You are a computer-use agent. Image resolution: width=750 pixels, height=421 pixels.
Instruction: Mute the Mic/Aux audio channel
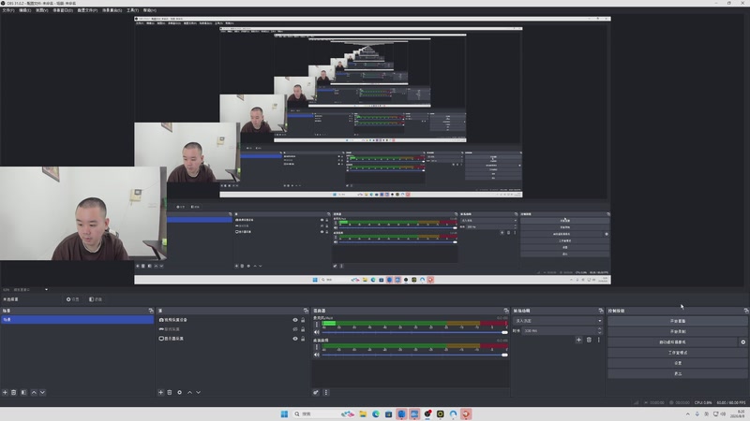316,332
